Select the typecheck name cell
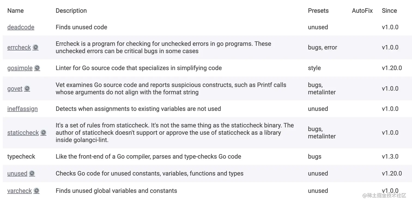Image resolution: width=412 pixels, height=204 pixels. click(21, 157)
